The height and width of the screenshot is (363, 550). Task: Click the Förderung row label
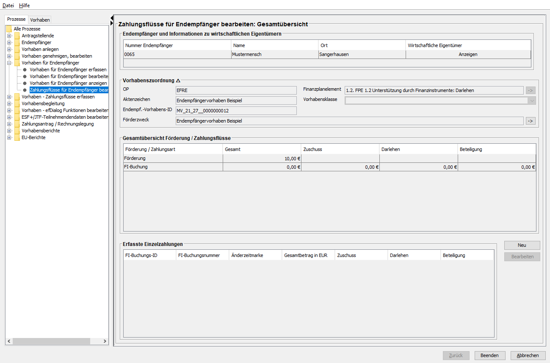click(x=135, y=158)
